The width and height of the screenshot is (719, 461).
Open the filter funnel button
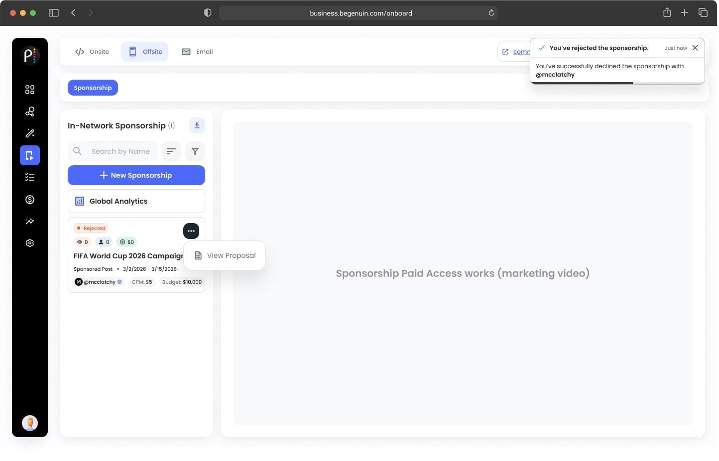click(195, 151)
